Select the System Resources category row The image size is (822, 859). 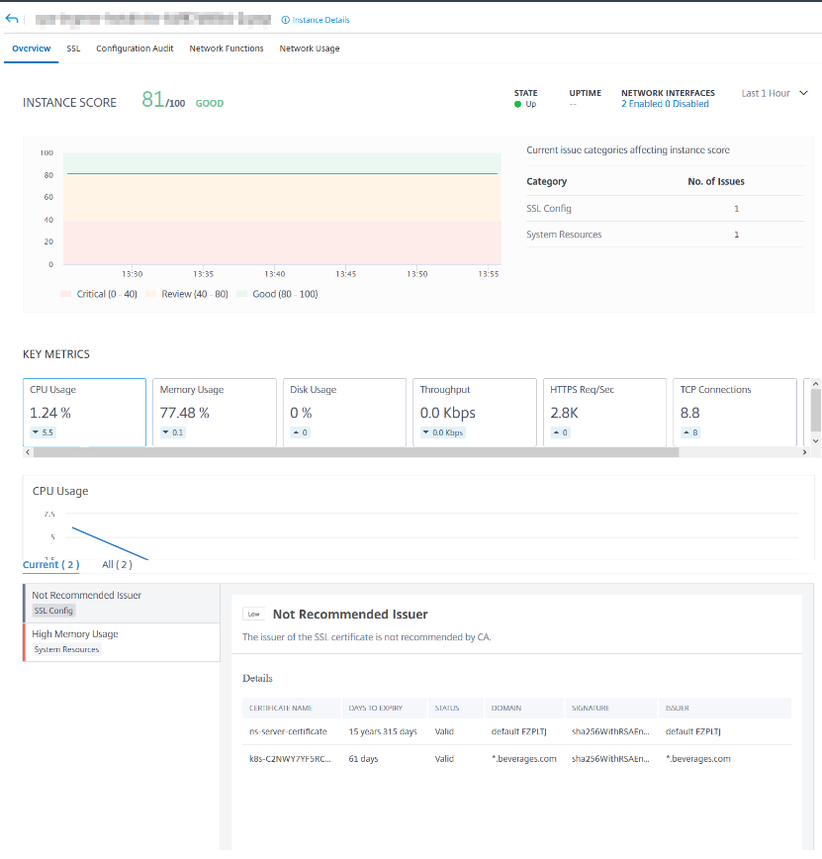(x=665, y=235)
